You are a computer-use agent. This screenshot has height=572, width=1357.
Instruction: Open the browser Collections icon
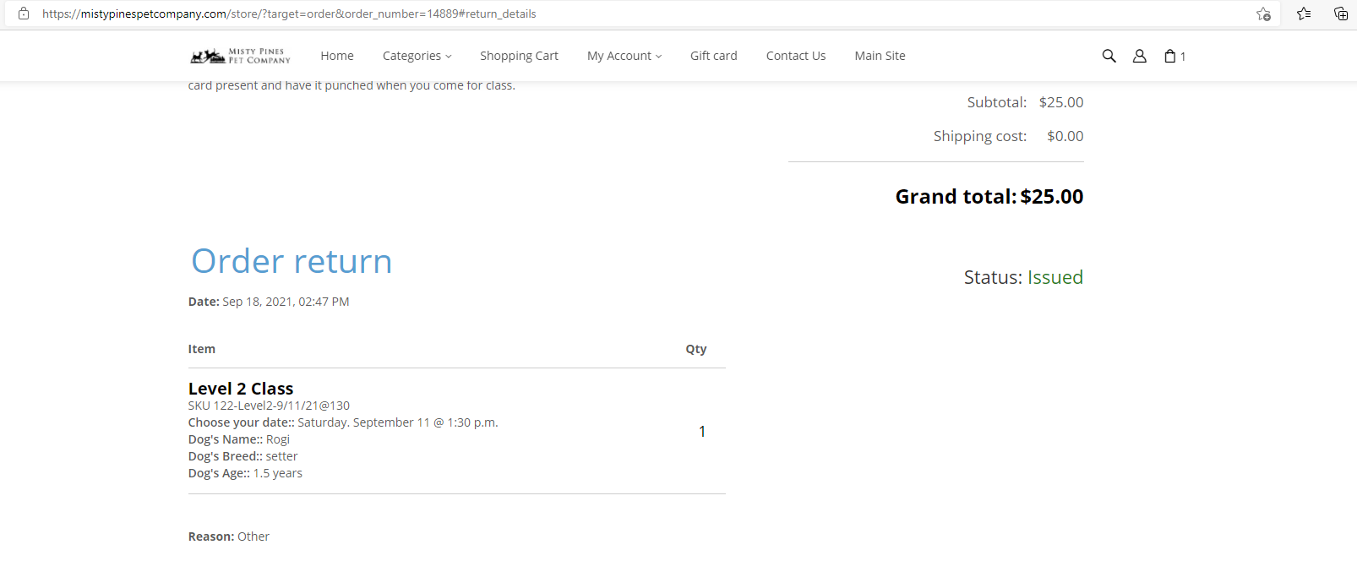click(1340, 14)
